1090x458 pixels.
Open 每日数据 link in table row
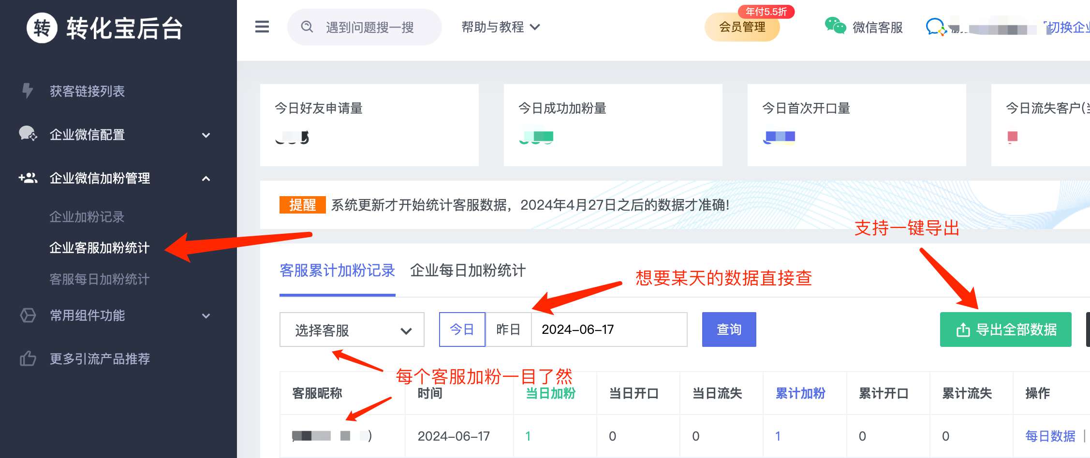tap(1050, 436)
